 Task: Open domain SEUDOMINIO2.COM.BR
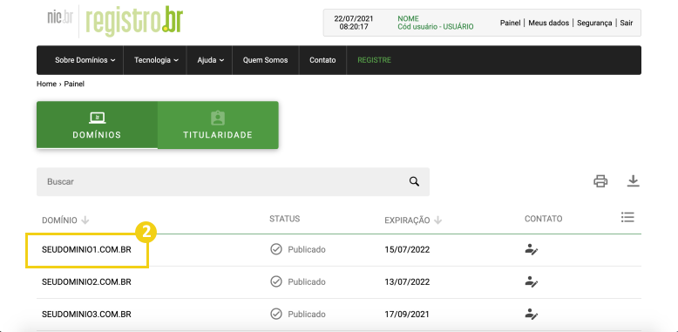[86, 281]
